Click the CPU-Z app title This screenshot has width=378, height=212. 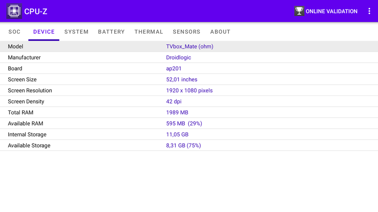36,11
